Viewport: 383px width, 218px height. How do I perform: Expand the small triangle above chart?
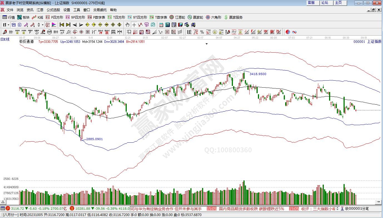tap(207, 44)
